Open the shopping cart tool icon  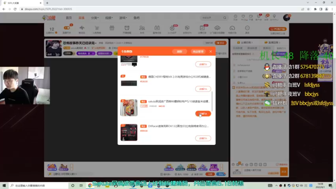point(97,28)
